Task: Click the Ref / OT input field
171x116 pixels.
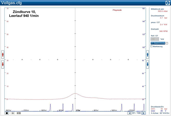Action: point(155,39)
